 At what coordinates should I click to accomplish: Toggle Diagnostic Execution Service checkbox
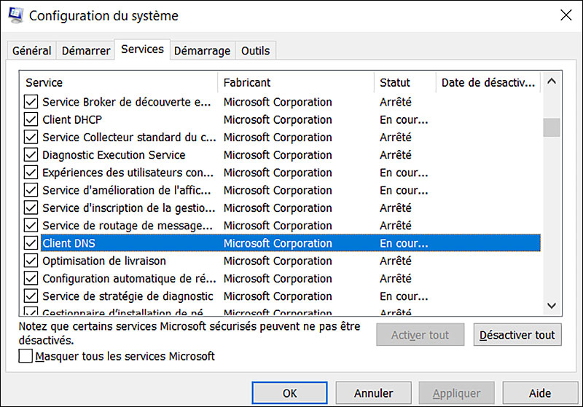click(x=31, y=155)
